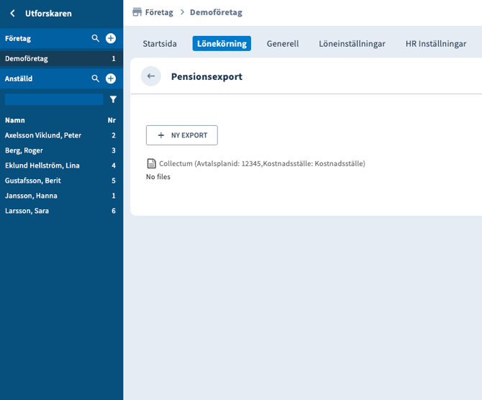Click the Företag store icon in breadcrumb
The height and width of the screenshot is (400, 482).
coord(137,12)
